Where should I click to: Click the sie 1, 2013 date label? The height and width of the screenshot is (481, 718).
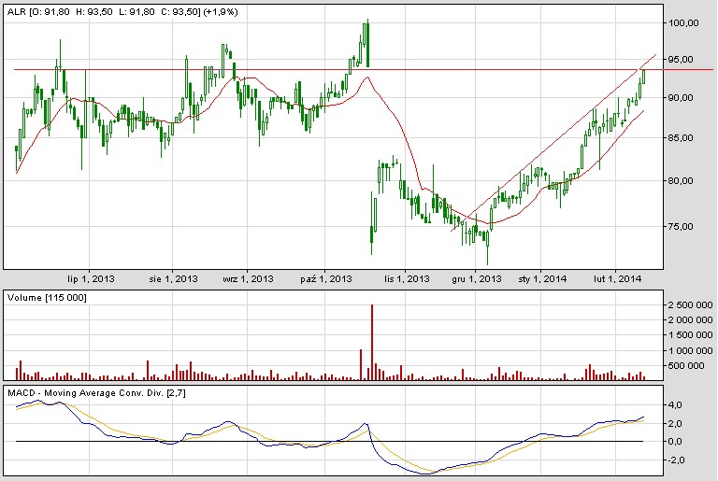(x=173, y=278)
